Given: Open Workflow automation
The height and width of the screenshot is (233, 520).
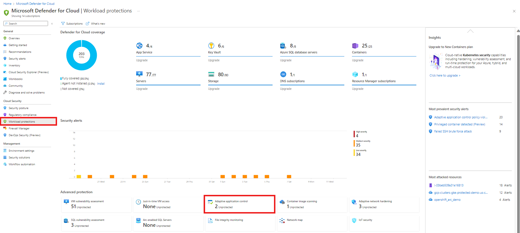Looking at the screenshot, I should click(22, 164).
